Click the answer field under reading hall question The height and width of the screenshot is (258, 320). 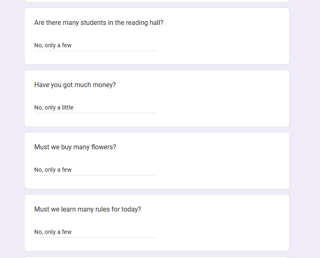[x=95, y=45]
